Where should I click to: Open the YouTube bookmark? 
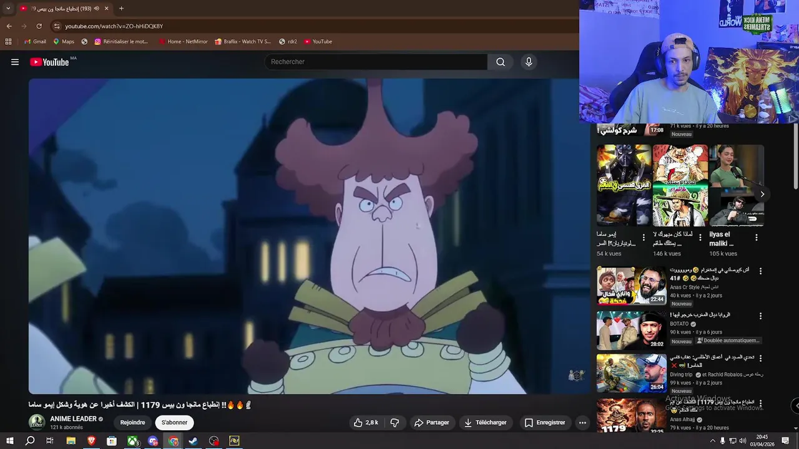point(318,42)
